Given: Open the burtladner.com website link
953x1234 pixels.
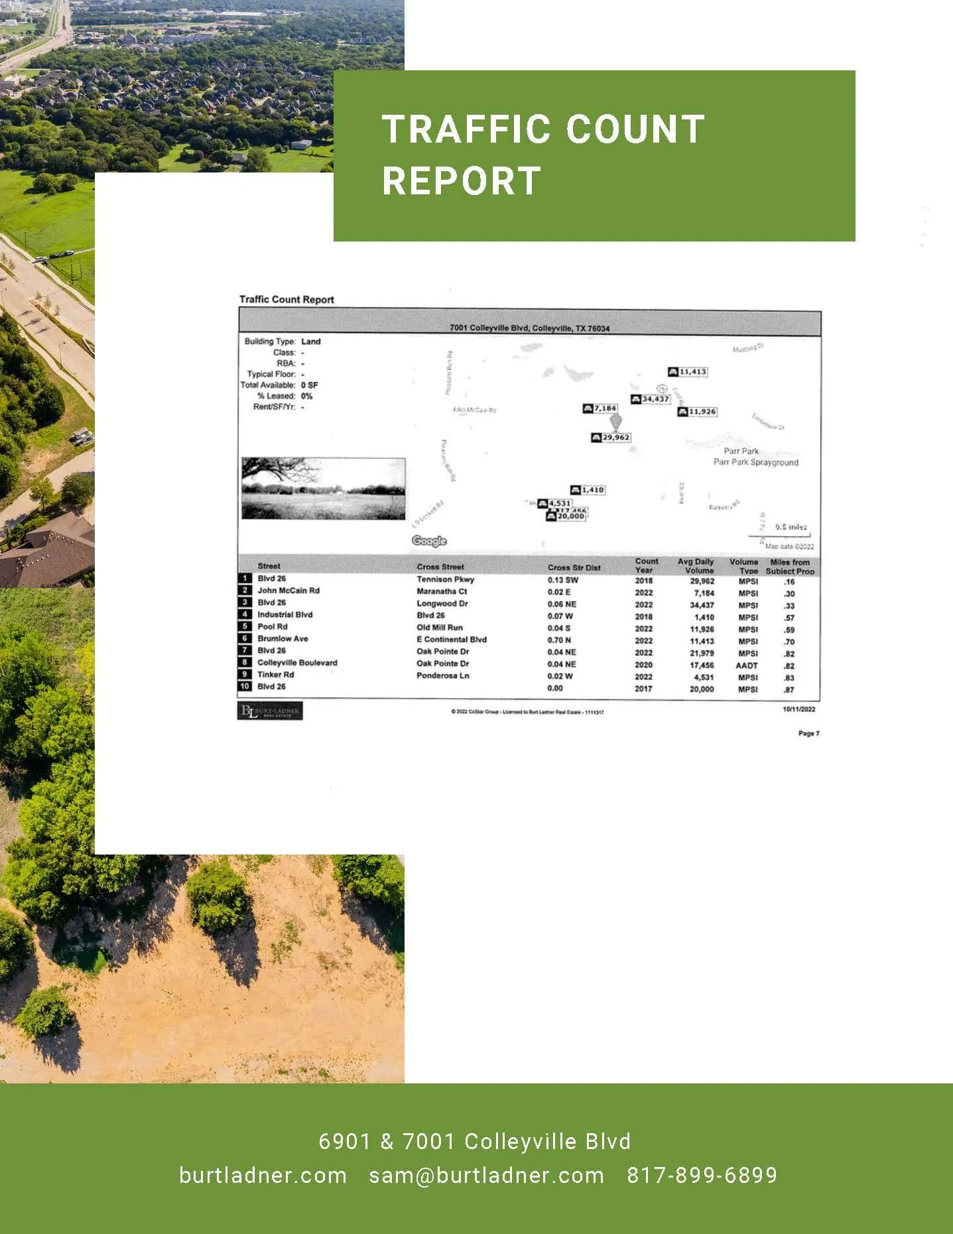Looking at the screenshot, I should coord(263,1175).
